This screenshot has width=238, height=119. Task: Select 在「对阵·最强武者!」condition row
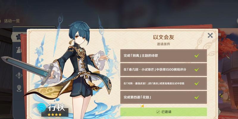tap(164, 83)
